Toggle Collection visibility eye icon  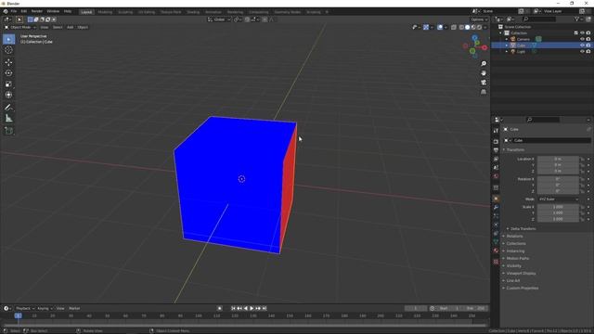(x=582, y=33)
